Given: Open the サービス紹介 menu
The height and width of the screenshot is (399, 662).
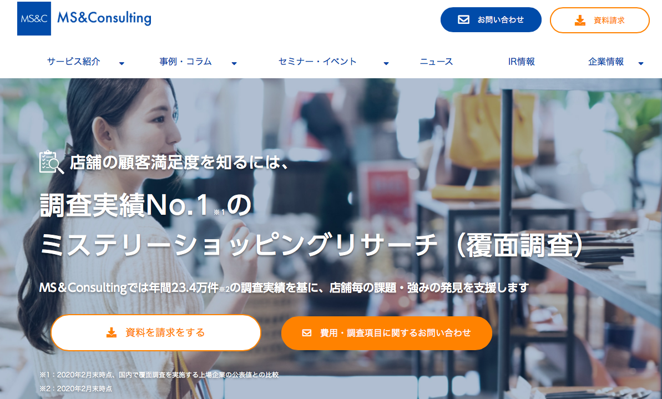Looking at the screenshot, I should click(73, 62).
